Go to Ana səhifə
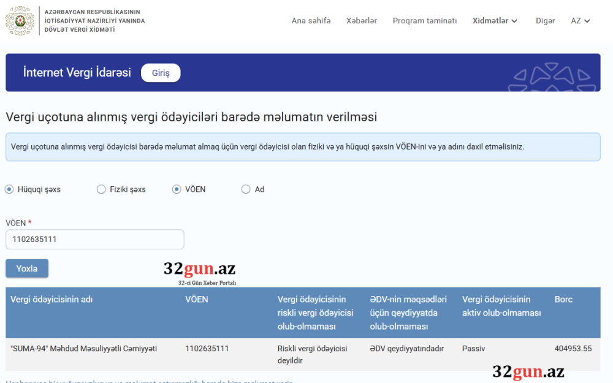Image resolution: width=613 pixels, height=383 pixels. [310, 20]
